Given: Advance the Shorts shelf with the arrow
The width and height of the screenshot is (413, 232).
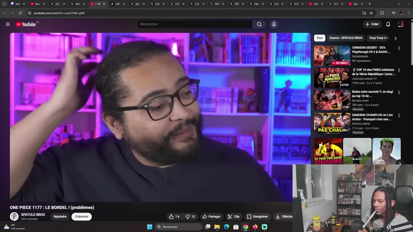Looking at the screenshot, I should 400,163.
